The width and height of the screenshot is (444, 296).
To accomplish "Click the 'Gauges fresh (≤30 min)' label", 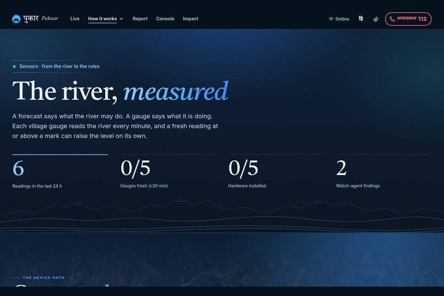I will (144, 186).
